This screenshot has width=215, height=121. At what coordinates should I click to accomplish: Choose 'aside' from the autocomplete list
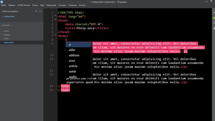tap(78, 71)
